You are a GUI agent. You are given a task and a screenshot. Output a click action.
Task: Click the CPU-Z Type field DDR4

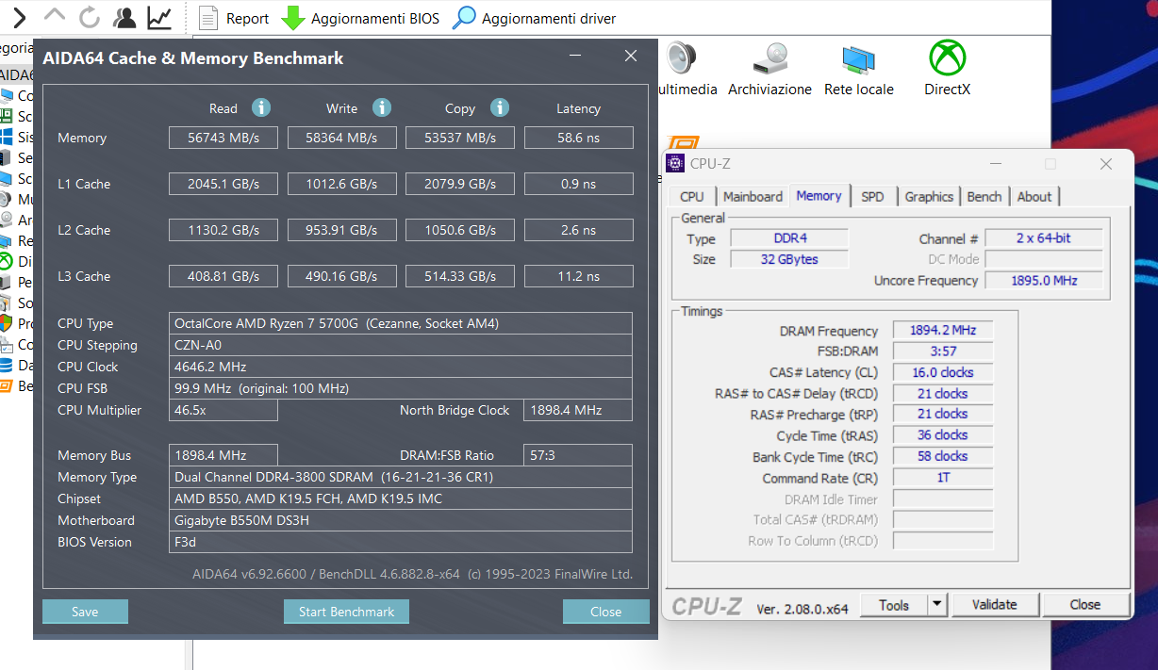point(789,238)
